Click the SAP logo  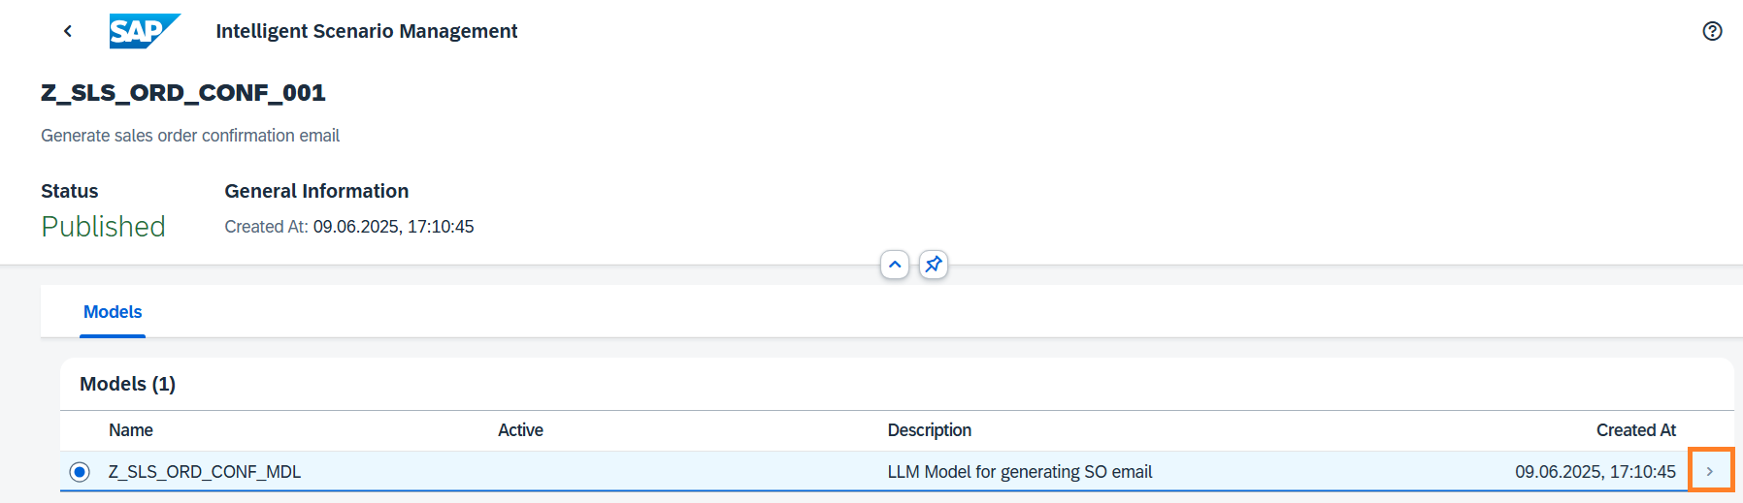(144, 31)
